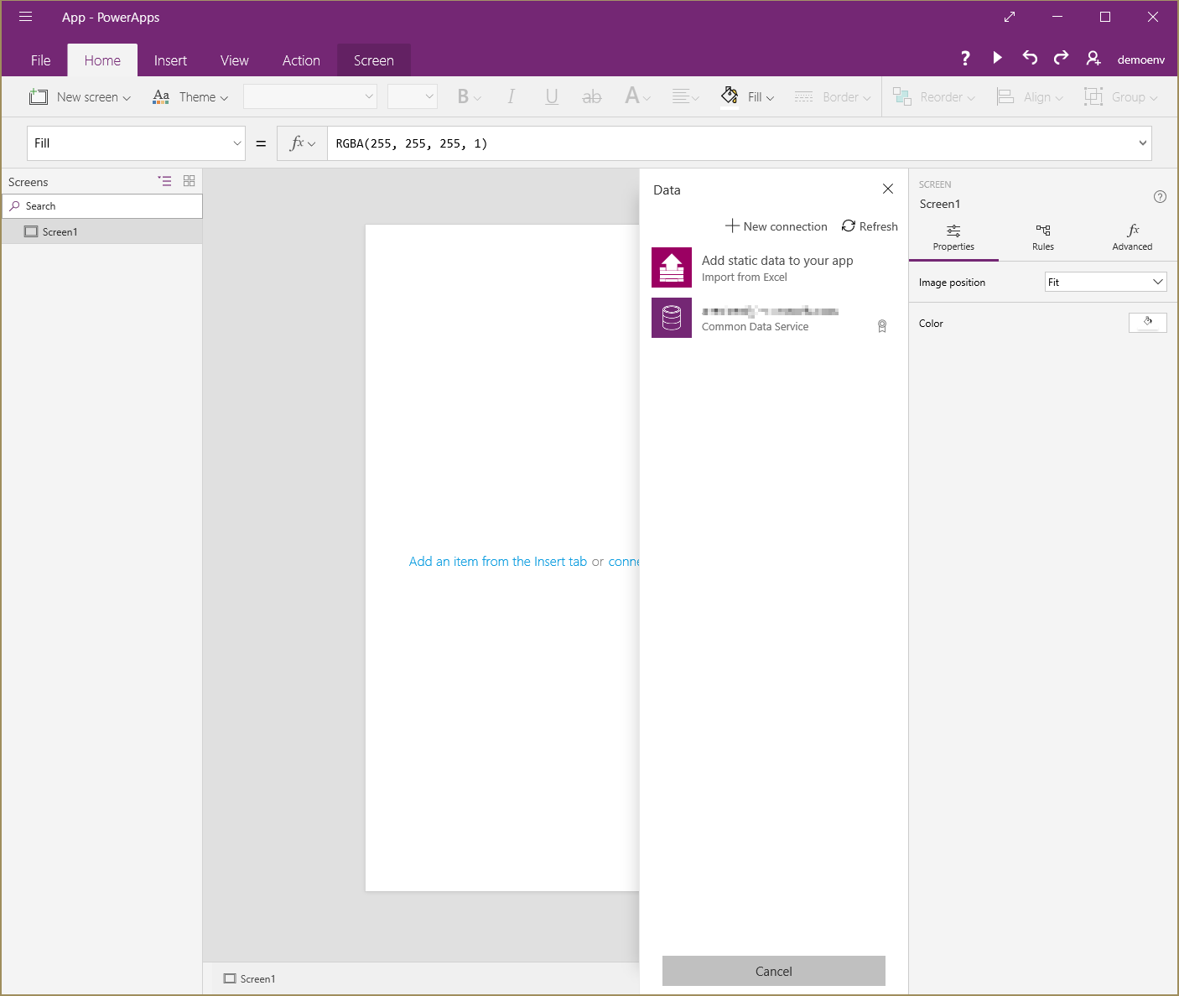The image size is (1179, 996).
Task: Open the Advanced tab in properties pane
Action: tap(1132, 237)
